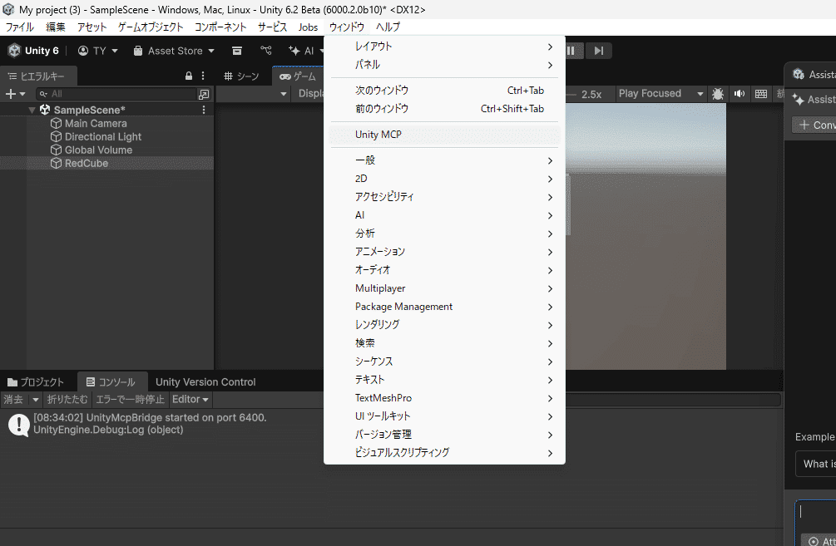The image size is (836, 546).
Task: Click the bug report icon in Game view toolbar
Action: click(717, 93)
